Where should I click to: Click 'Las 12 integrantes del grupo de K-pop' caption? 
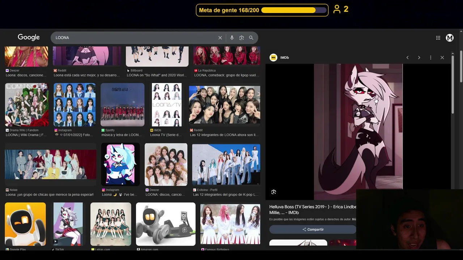(x=226, y=194)
